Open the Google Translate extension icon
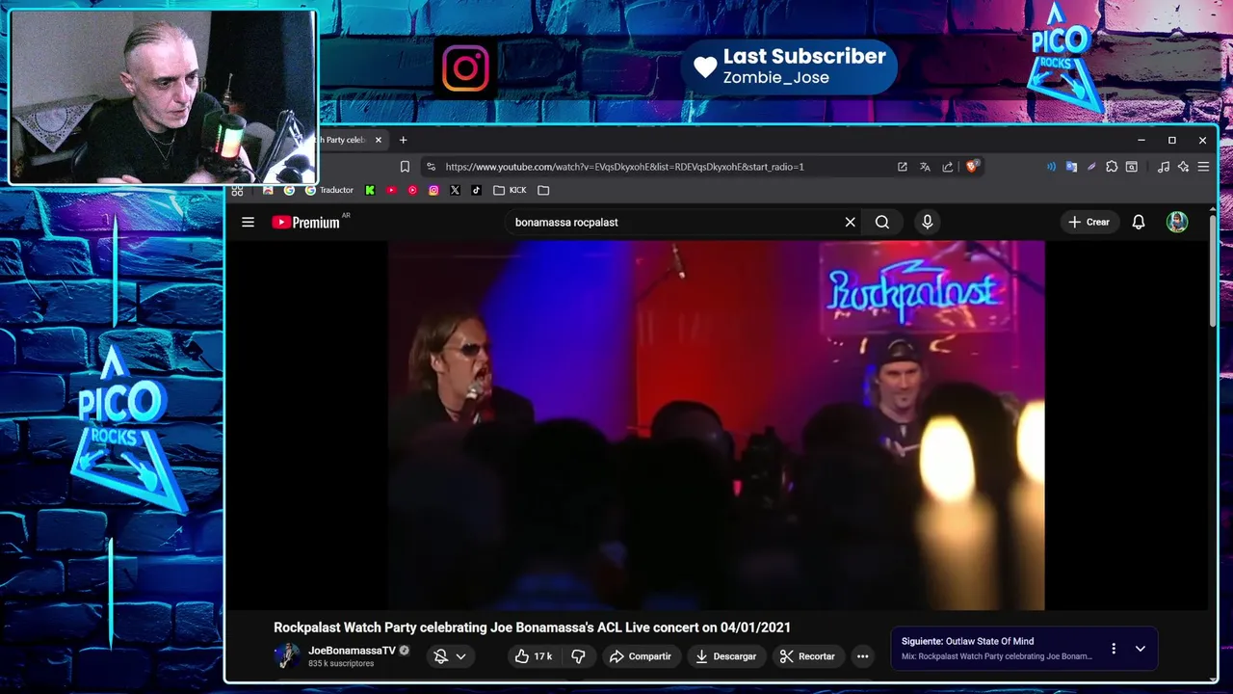 tap(1071, 167)
